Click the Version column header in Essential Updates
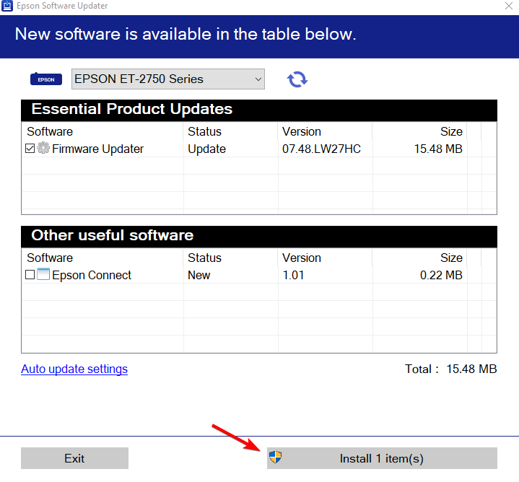 click(x=302, y=131)
